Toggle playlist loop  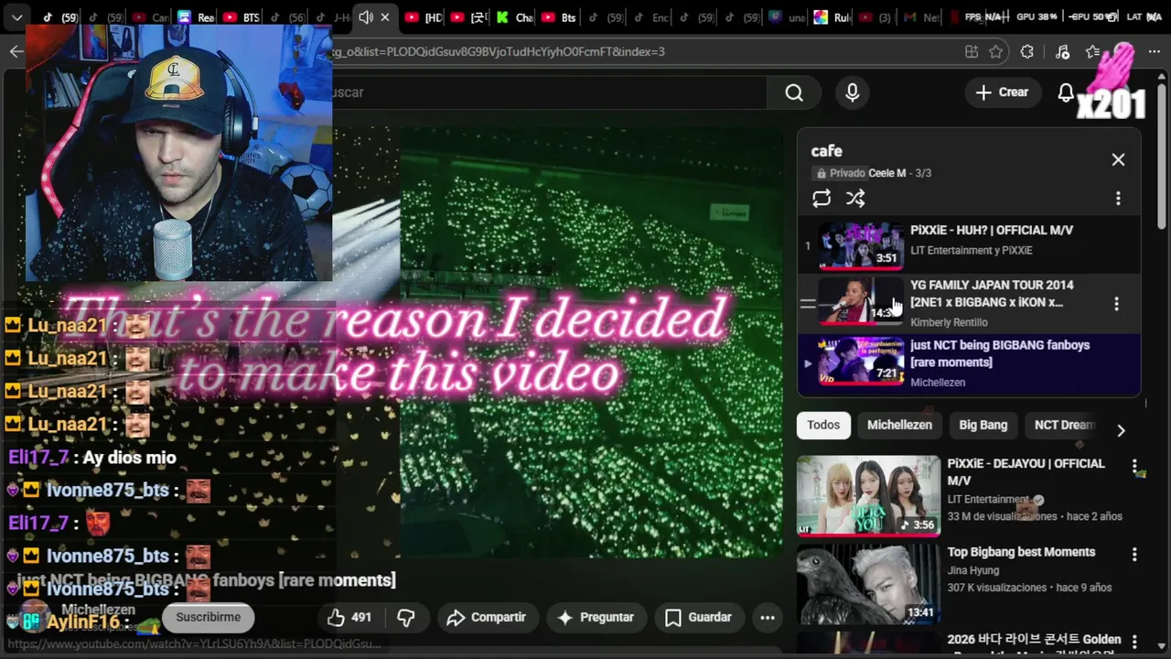[x=822, y=198]
